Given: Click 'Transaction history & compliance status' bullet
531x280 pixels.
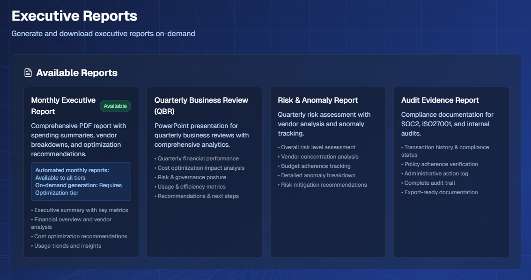Looking at the screenshot, I should click(x=445, y=151).
